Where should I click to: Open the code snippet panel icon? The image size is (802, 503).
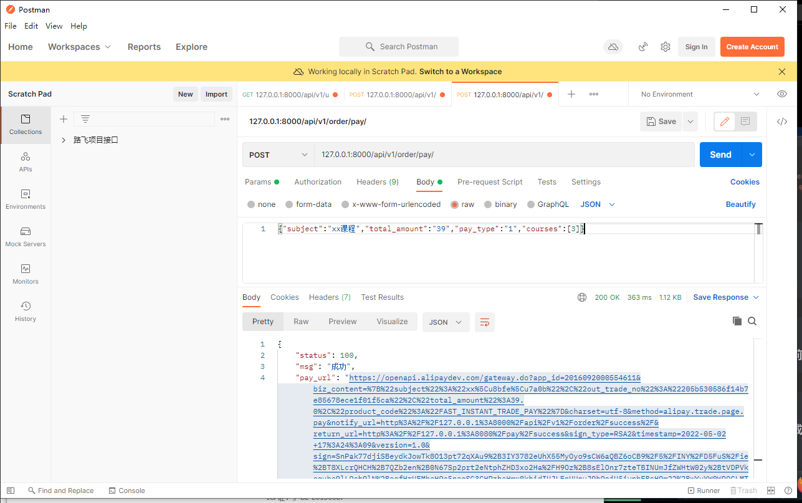pos(782,122)
